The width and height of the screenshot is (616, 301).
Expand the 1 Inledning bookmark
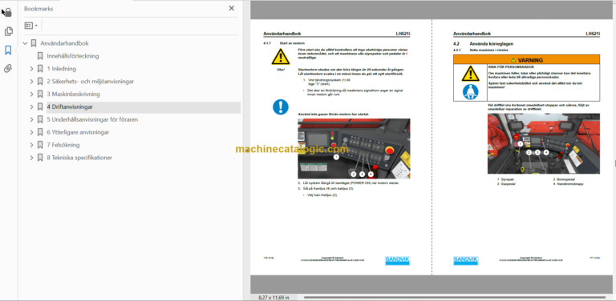(x=32, y=69)
